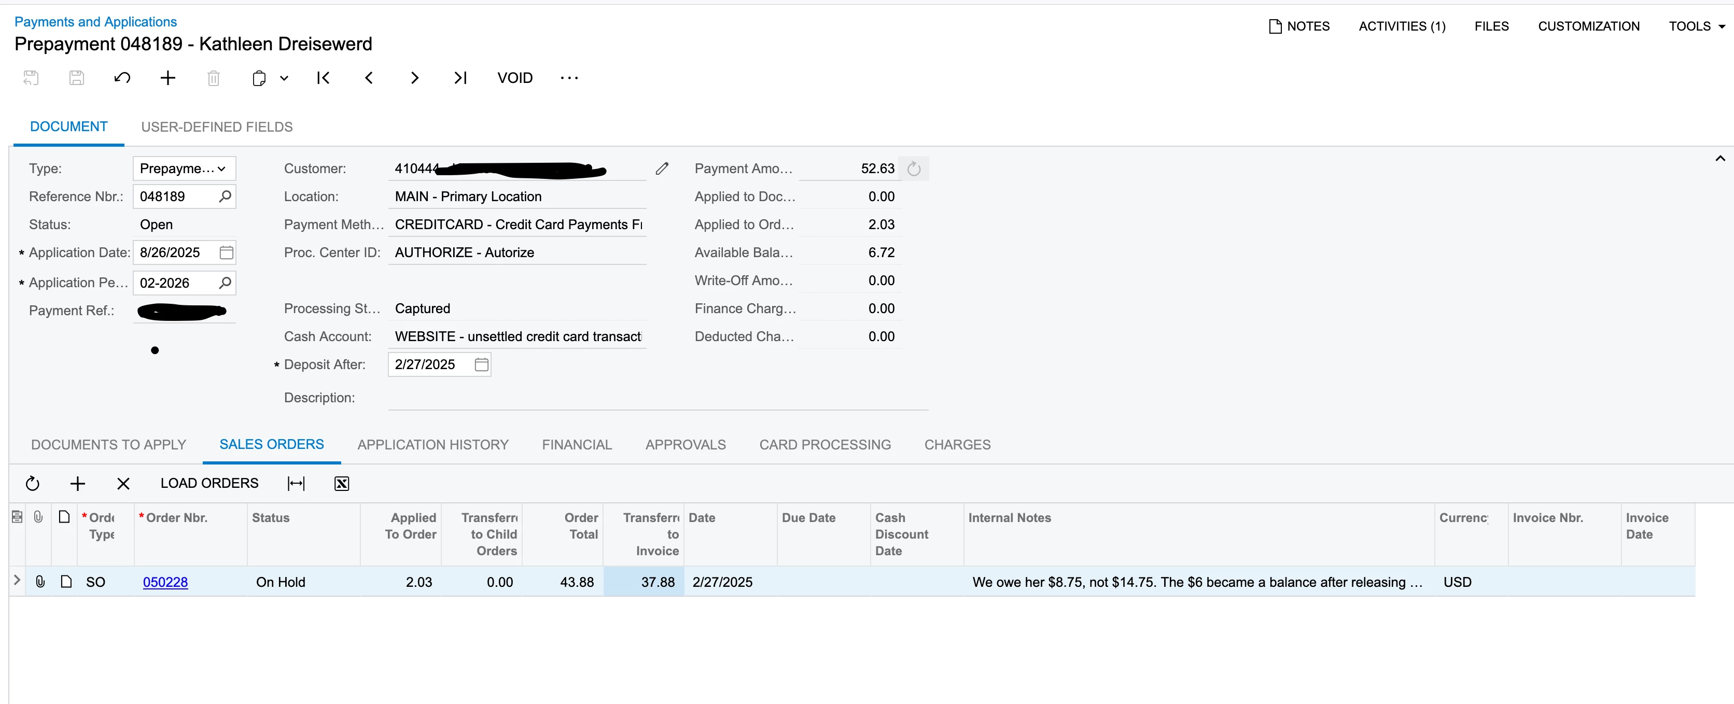Image resolution: width=1734 pixels, height=704 pixels.
Task: Go to the last record
Action: 460,78
